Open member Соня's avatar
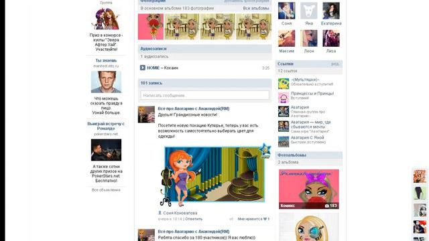This screenshot has height=241, width=429. (286, 11)
